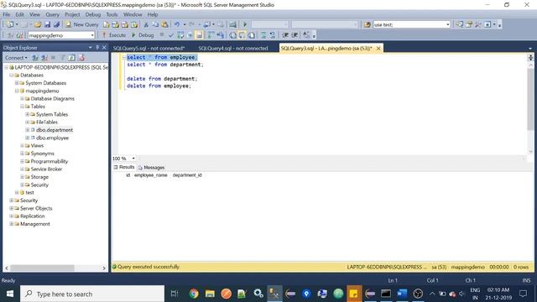Screen dimensions: 537x302
Task: Click the Refresh icon in Object Explorer
Action: [71, 58]
